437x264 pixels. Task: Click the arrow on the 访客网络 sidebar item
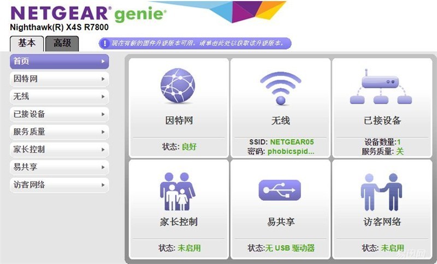tap(103, 185)
